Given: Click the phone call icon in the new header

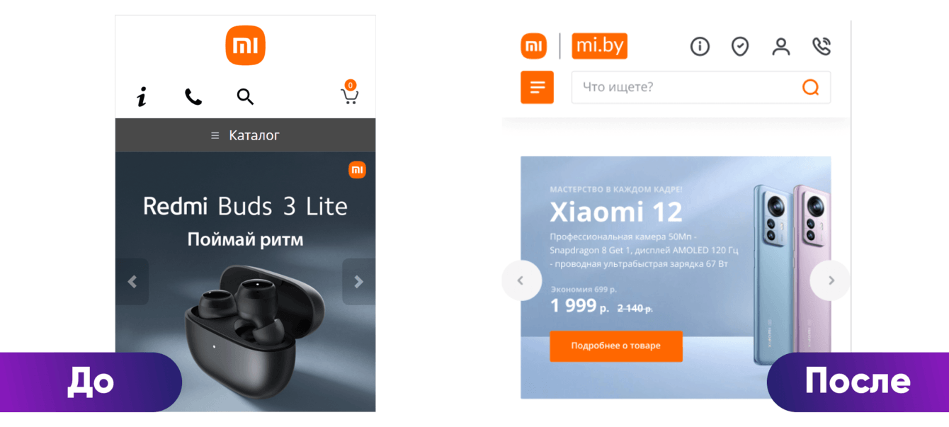Looking at the screenshot, I should 822,47.
